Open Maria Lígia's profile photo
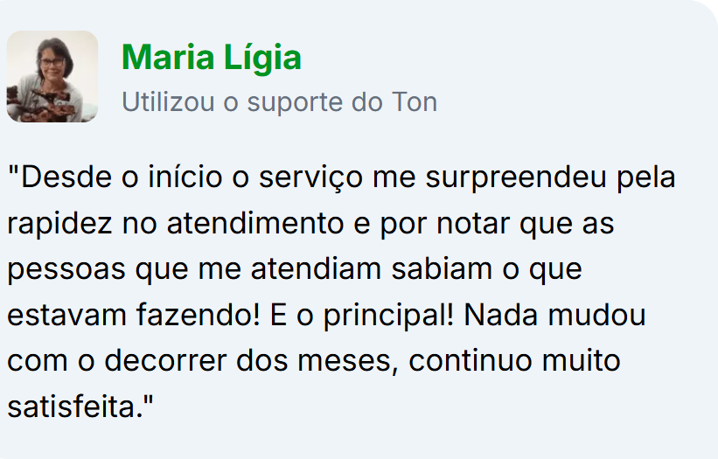Image resolution: width=718 pixels, height=459 pixels. click(52, 76)
